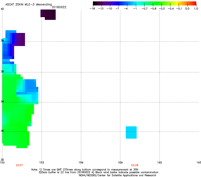Click the latitude axis label 34
The width and height of the screenshot is (201, 177).
[x=2, y=101]
